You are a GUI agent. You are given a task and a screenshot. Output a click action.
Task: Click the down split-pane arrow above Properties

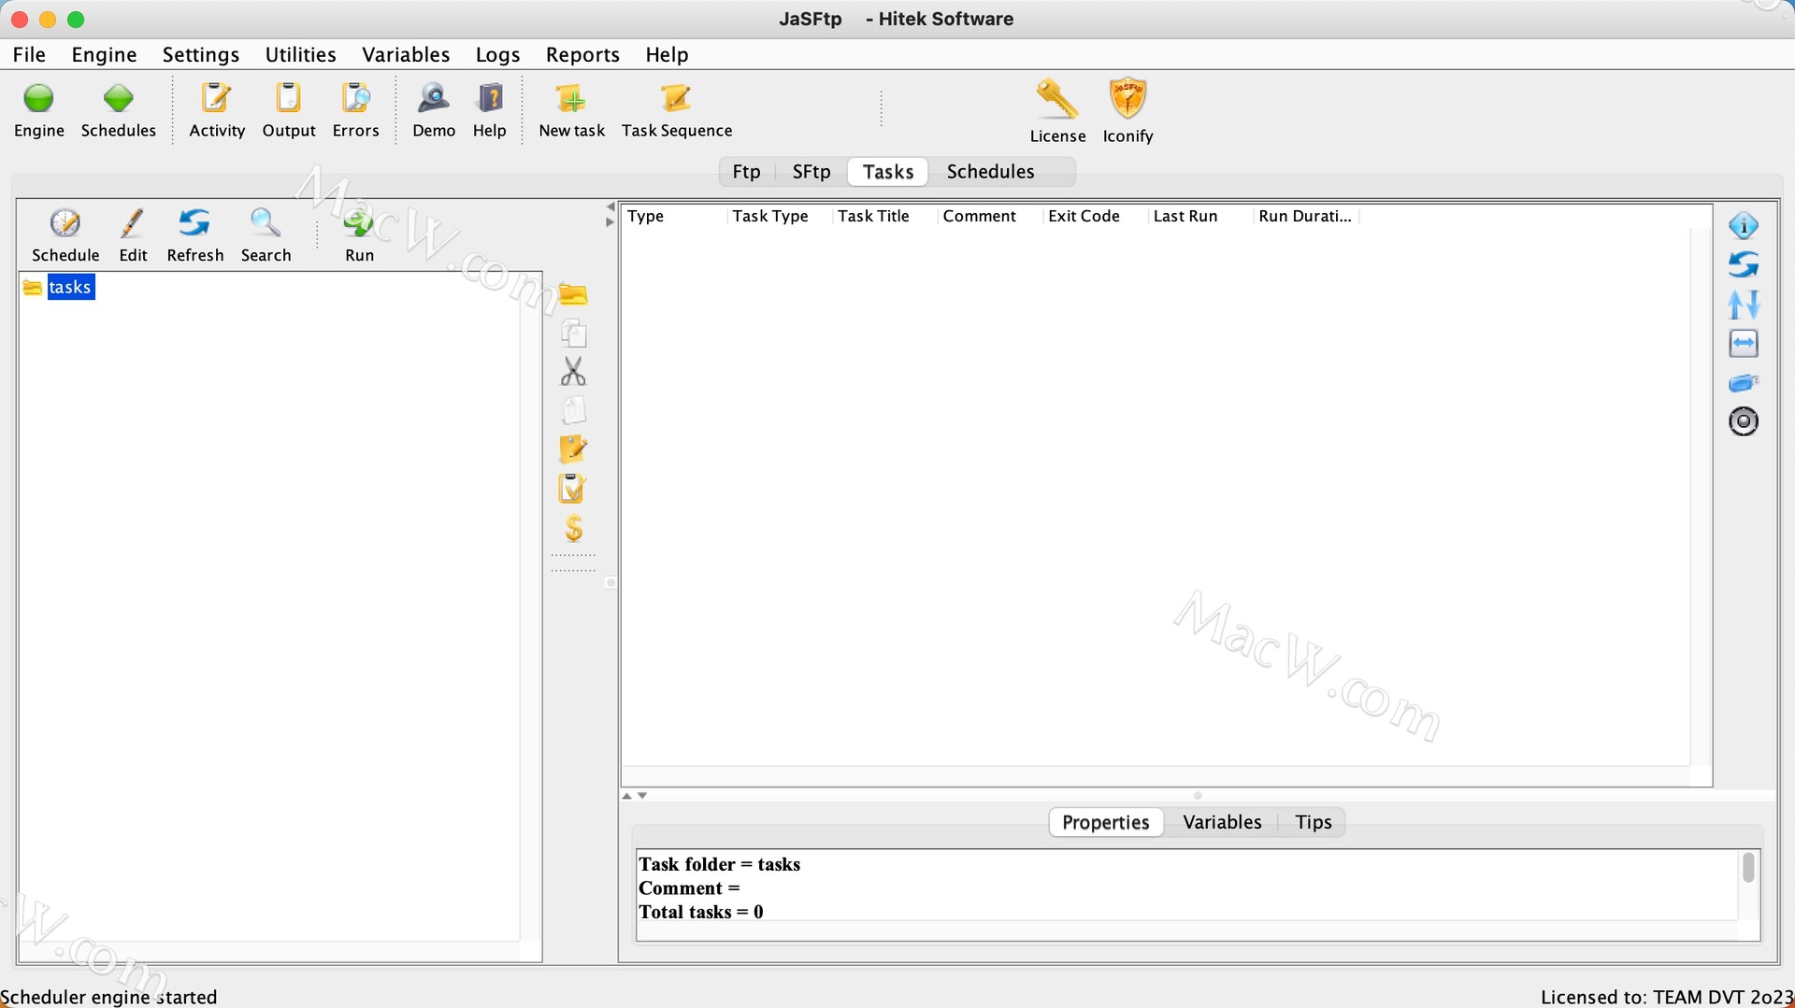[x=642, y=796]
